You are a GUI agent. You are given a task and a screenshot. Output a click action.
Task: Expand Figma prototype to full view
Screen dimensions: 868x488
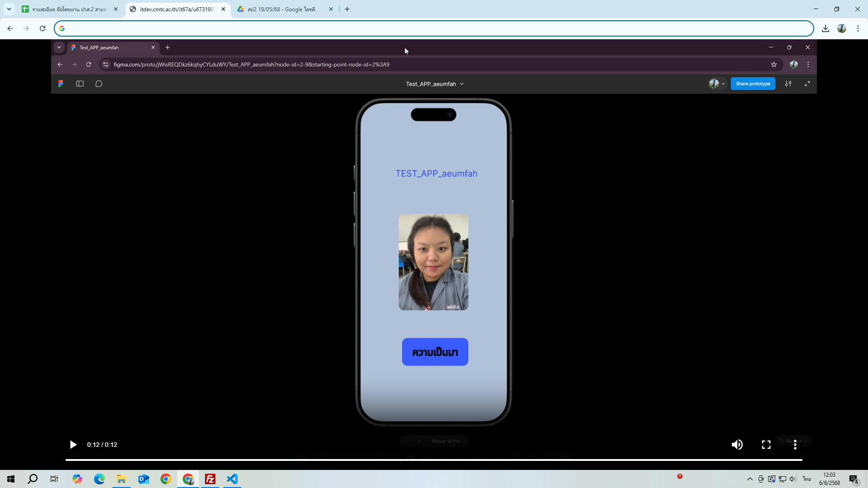point(807,84)
